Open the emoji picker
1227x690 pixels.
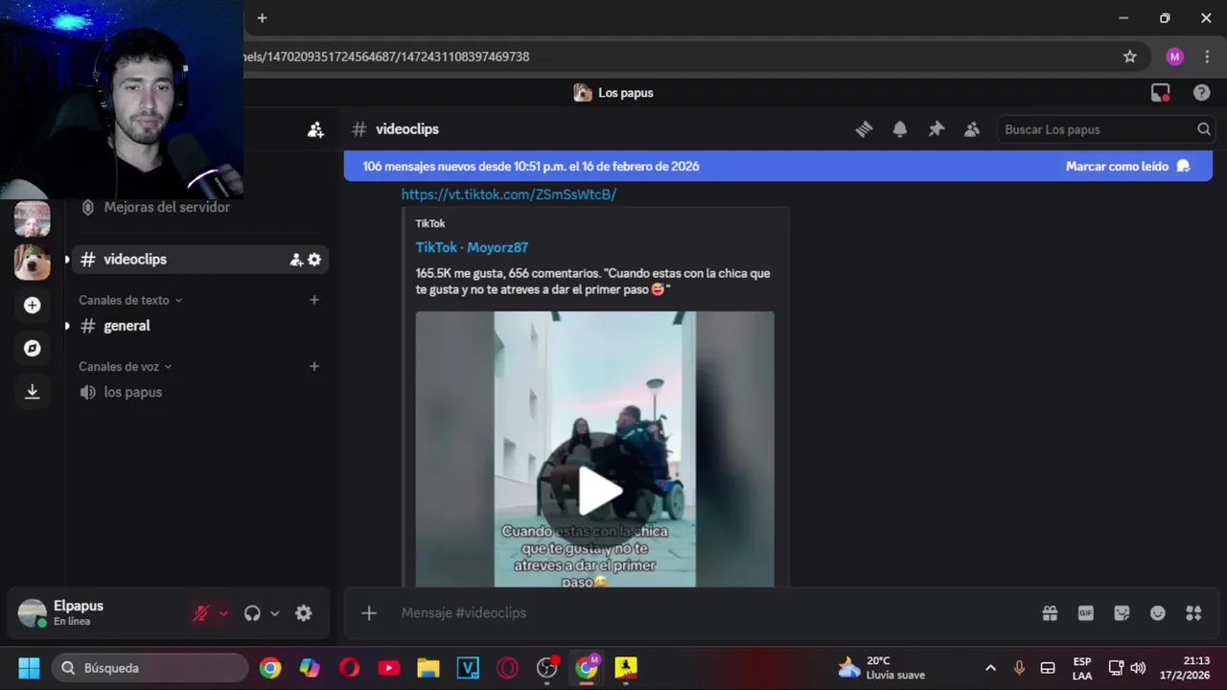pos(1158,613)
